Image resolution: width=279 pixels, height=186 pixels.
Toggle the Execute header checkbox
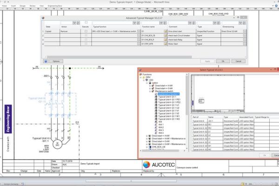point(86,22)
